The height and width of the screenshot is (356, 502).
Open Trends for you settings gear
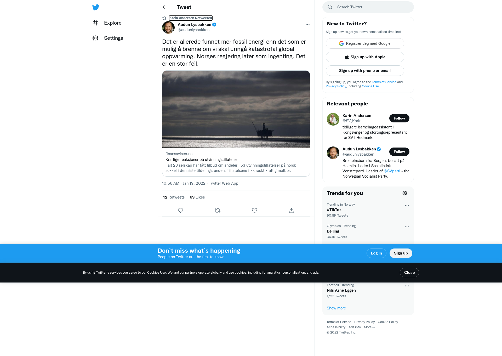pyautogui.click(x=405, y=193)
